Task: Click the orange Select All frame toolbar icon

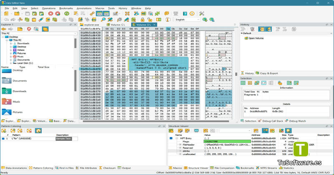Action: click(127, 14)
